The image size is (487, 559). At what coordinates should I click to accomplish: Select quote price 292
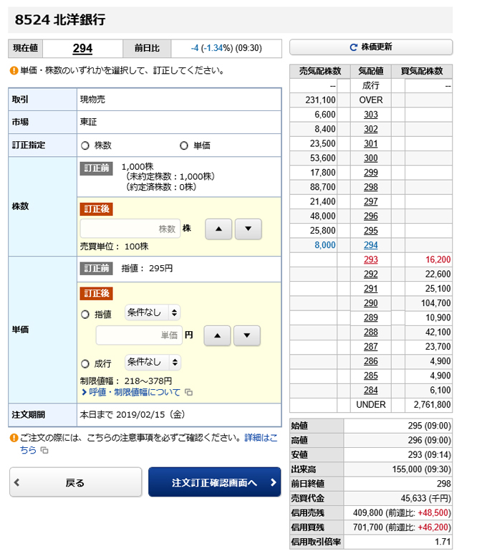[370, 274]
